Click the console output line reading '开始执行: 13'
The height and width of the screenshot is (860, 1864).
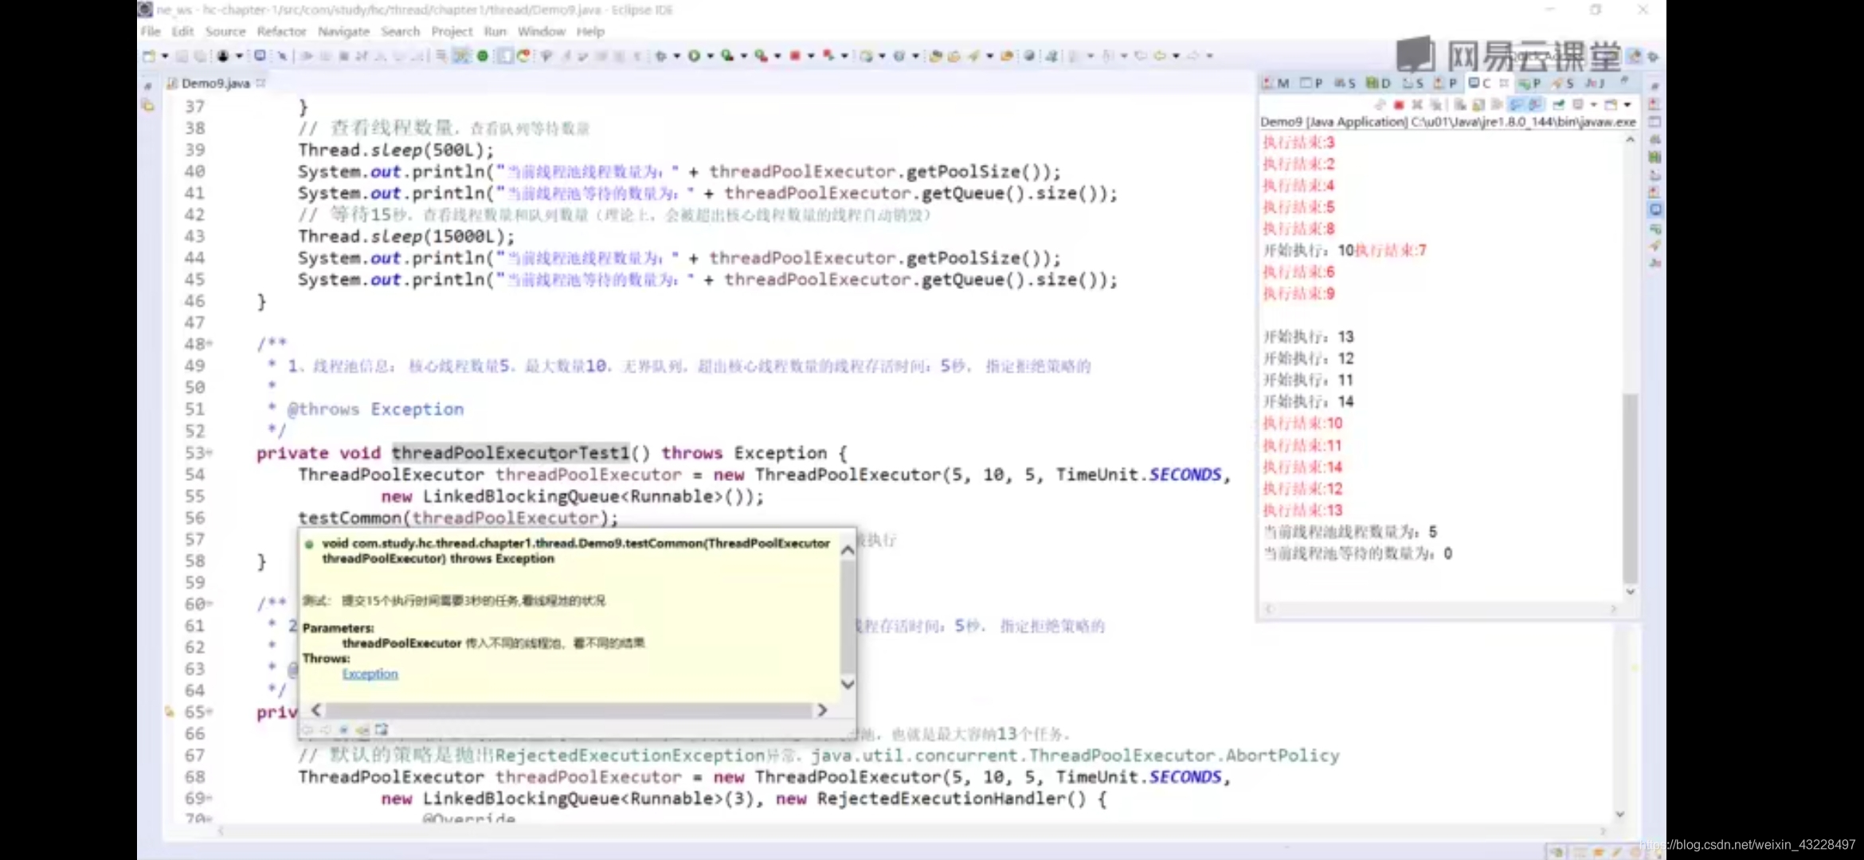1309,337
